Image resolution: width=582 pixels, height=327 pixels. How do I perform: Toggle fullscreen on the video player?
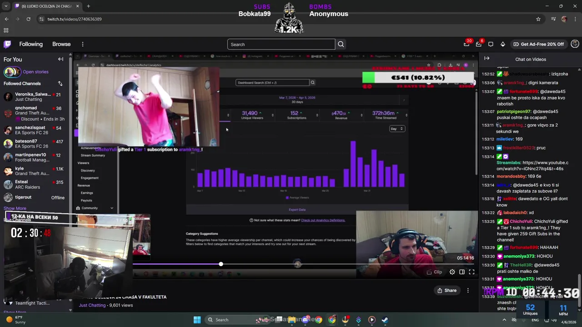pos(472,272)
